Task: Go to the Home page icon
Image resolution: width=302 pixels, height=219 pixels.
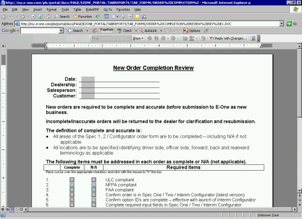Action: tap(48, 17)
